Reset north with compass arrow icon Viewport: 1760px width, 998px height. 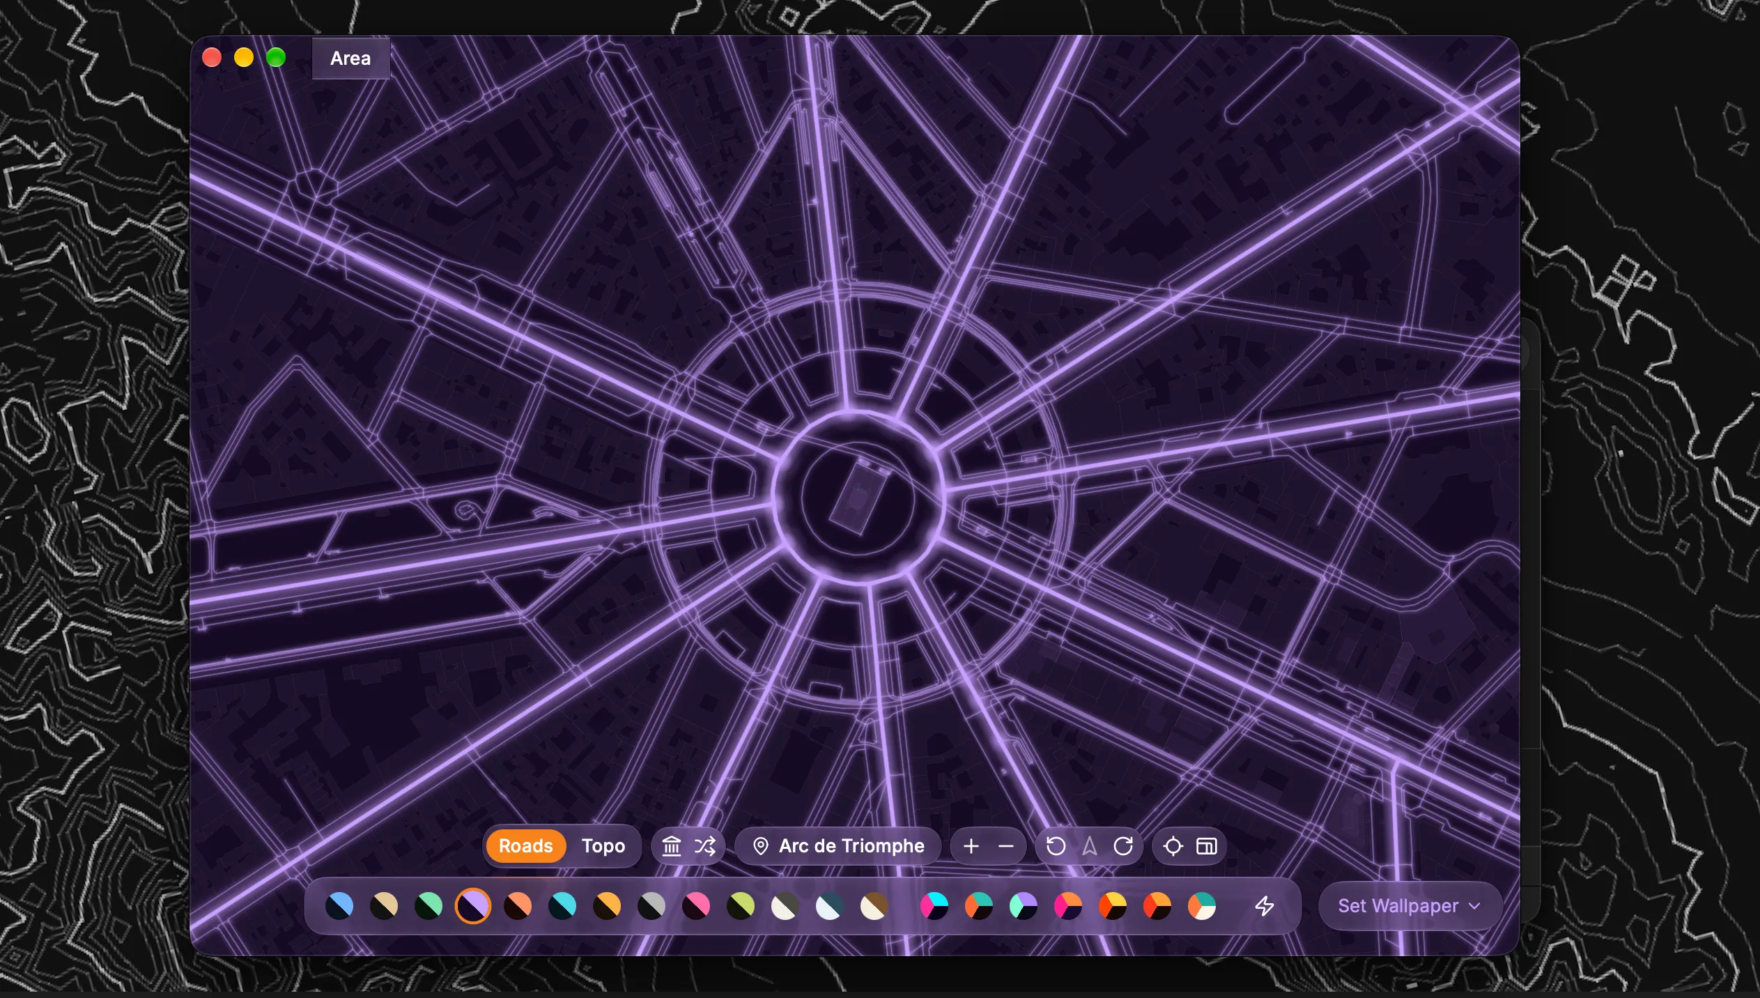1090,846
